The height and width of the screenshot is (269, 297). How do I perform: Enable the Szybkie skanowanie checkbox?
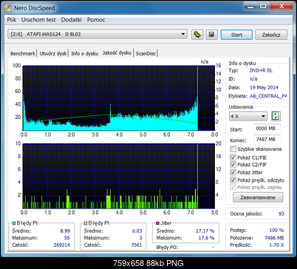coord(233,149)
